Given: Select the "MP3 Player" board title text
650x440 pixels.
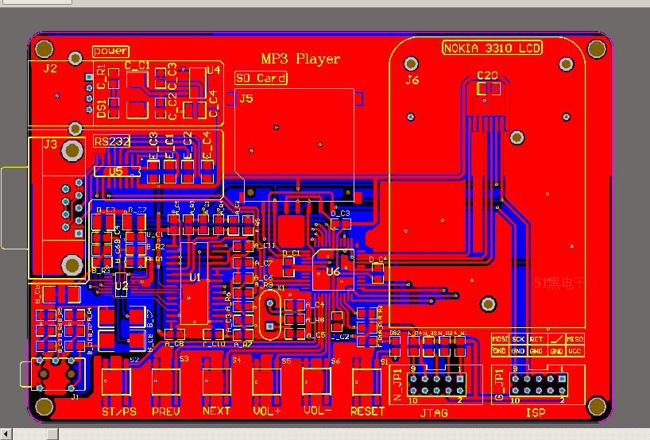Looking at the screenshot, I should [300, 59].
